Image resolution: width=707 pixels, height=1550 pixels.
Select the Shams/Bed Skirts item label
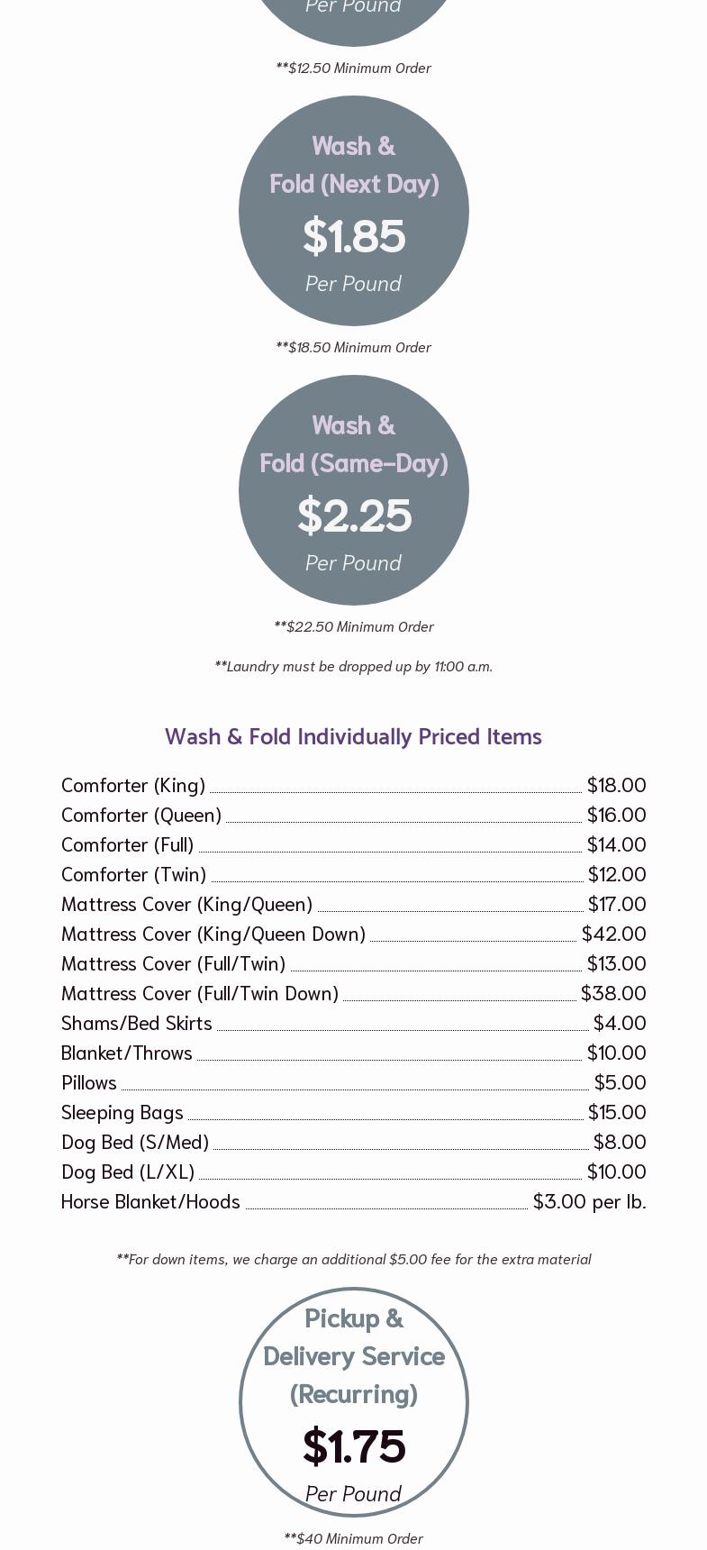click(137, 1023)
